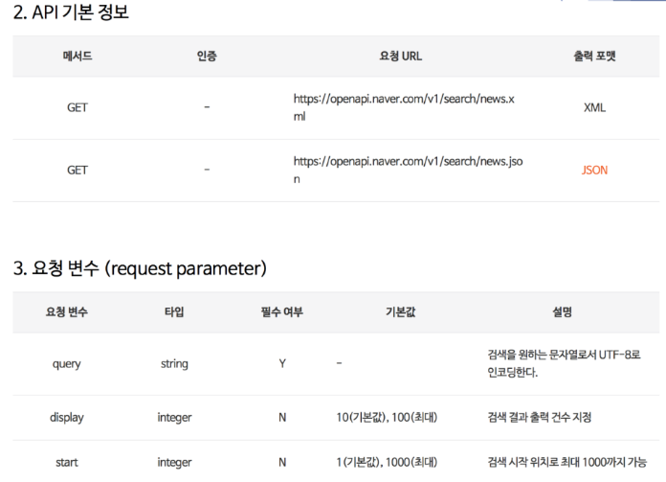Click 'integer' type in display row
Screen dimensions: 666x482
pos(174,418)
